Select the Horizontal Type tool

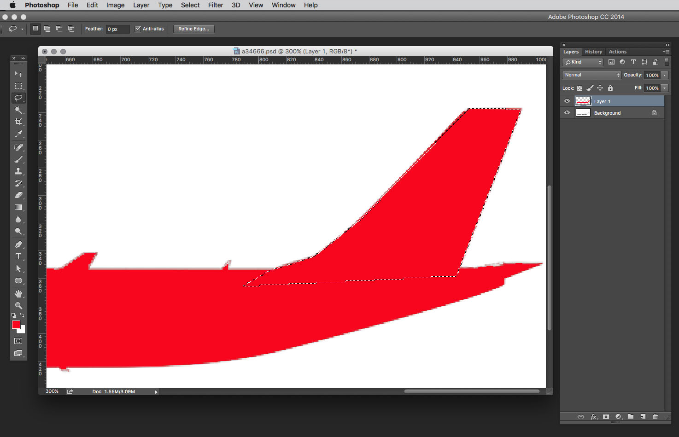[x=18, y=256]
